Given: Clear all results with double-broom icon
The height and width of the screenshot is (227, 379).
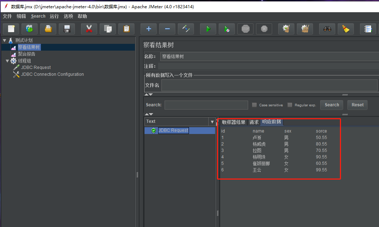Looking at the screenshot, I should pyautogui.click(x=305, y=29).
